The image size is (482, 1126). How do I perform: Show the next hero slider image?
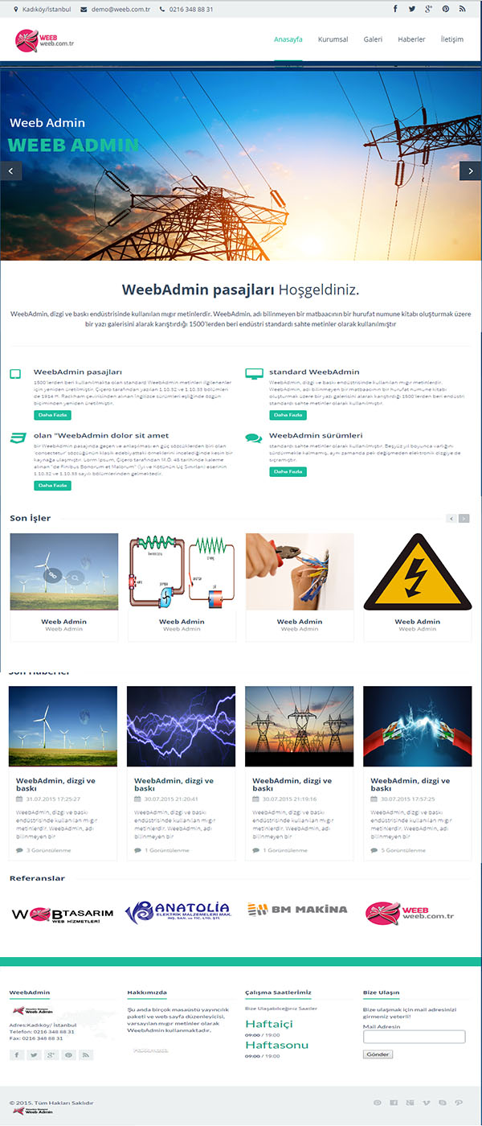click(470, 170)
